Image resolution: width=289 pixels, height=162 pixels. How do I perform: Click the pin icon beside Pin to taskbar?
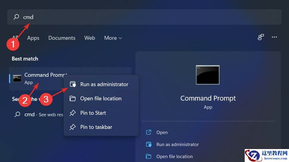coord(73,127)
